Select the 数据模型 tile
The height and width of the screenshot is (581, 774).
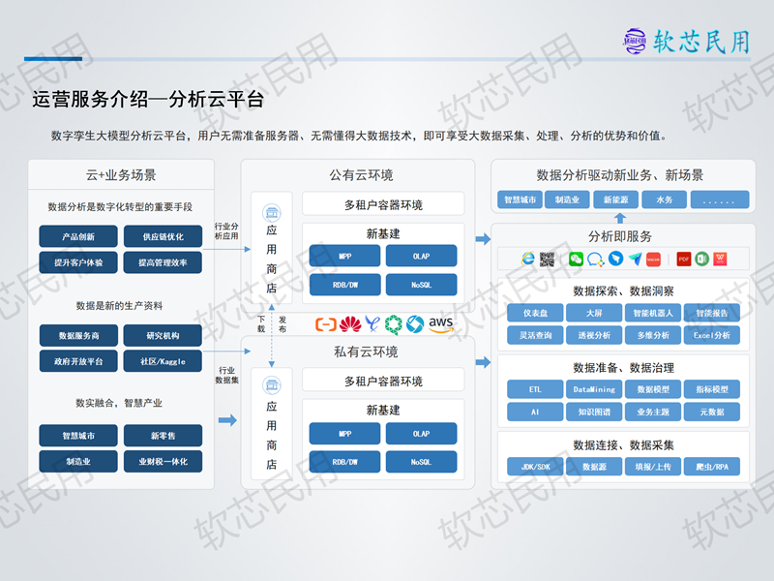[x=653, y=389]
